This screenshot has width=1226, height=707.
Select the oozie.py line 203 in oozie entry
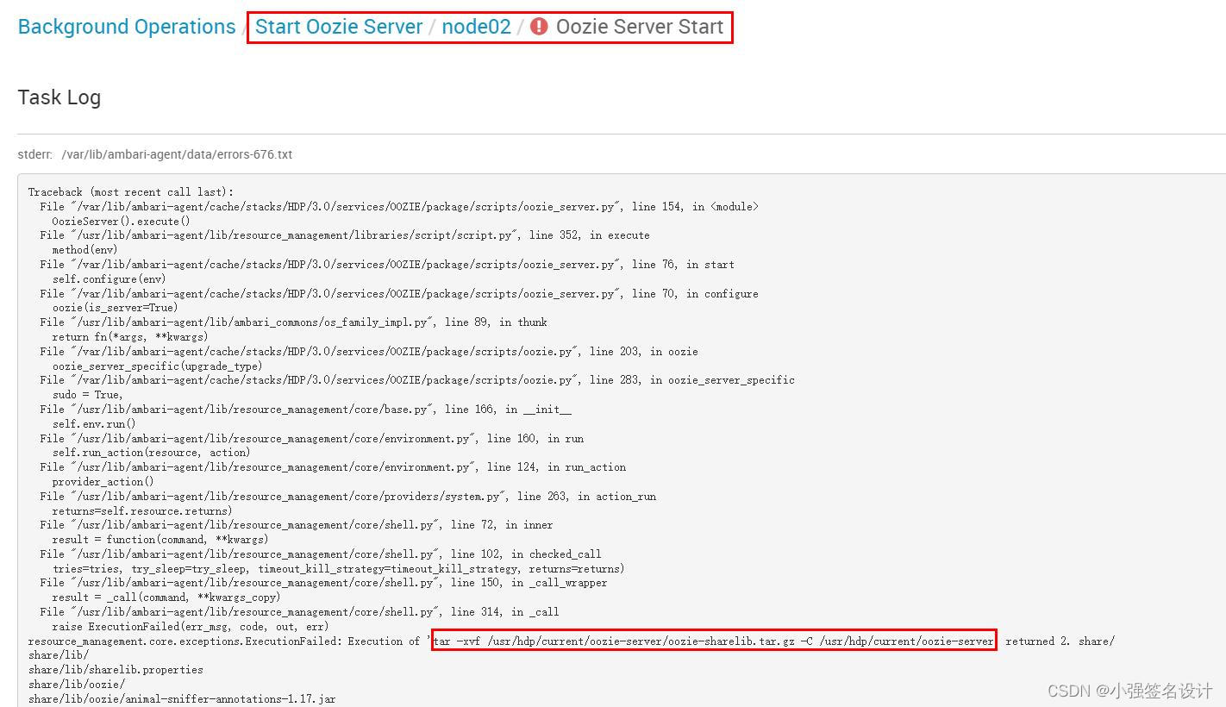(369, 352)
